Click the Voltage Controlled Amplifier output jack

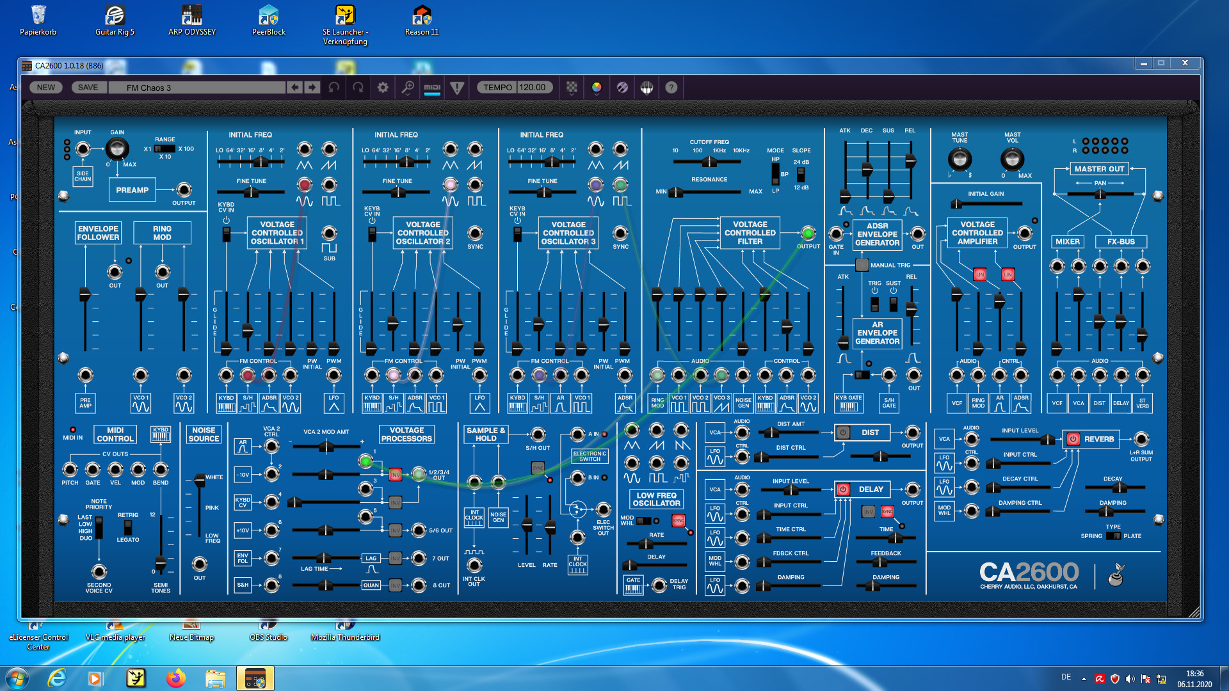click(x=1024, y=234)
